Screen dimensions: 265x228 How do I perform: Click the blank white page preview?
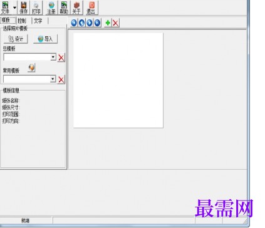(118, 80)
